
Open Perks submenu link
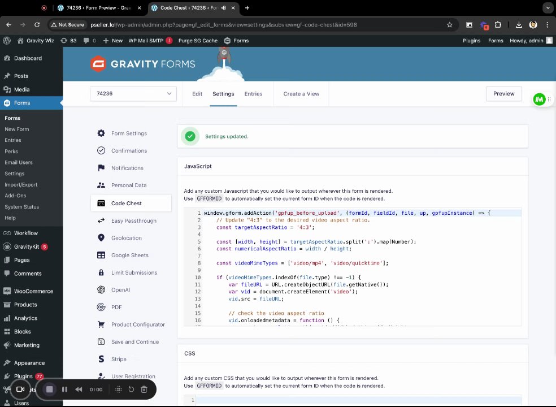(11, 151)
